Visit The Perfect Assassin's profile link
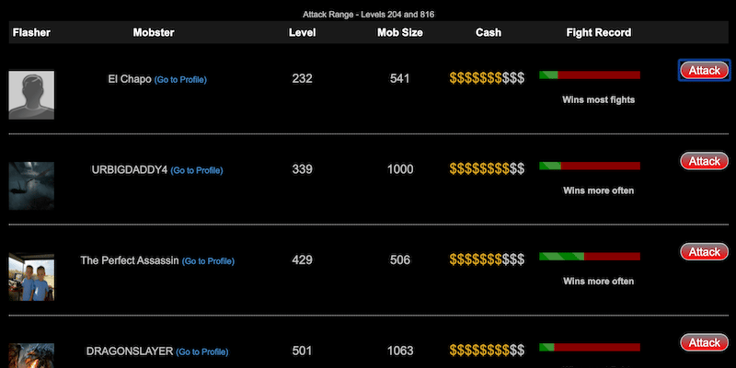 point(208,261)
